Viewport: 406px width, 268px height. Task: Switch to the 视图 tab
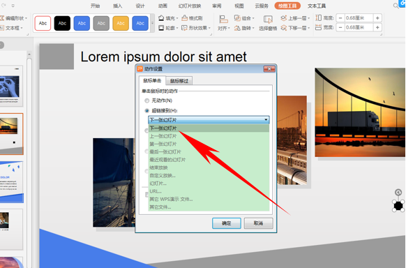pos(239,6)
